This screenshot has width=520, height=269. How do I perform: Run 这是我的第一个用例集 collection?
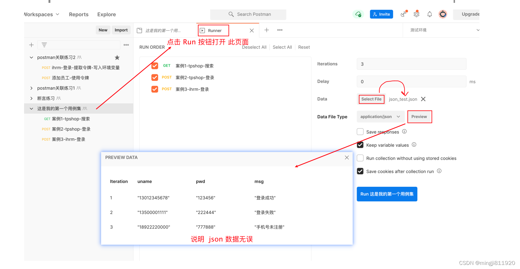tap(387, 194)
